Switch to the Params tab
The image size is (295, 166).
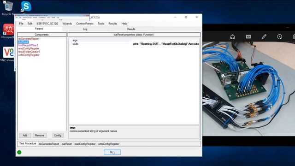(x=39, y=29)
